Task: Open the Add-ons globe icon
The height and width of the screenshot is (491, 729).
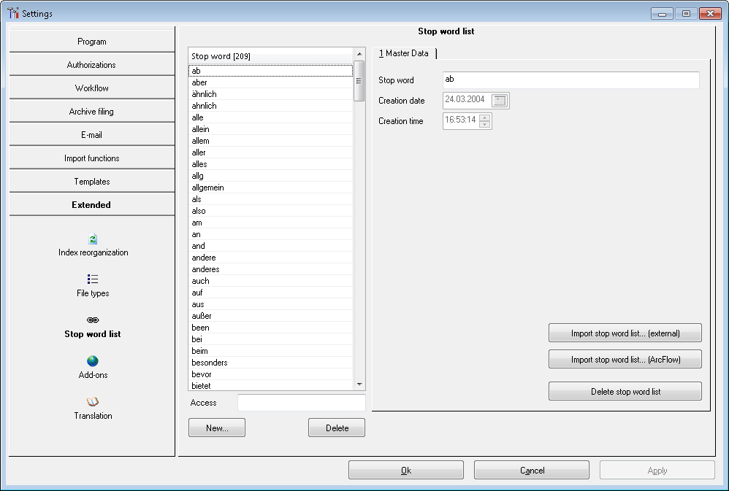Action: click(93, 361)
